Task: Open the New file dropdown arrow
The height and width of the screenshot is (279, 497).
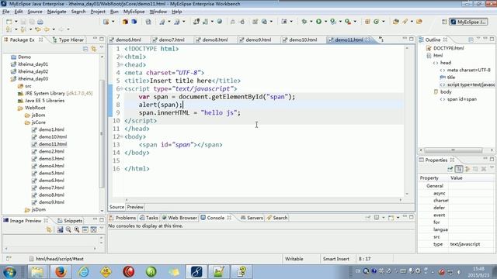Action: coord(16,22)
